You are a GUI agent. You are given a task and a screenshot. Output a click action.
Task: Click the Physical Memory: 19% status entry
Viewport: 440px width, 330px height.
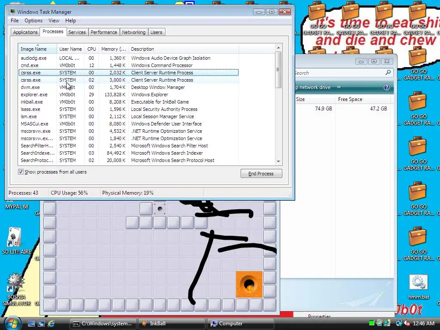point(128,193)
